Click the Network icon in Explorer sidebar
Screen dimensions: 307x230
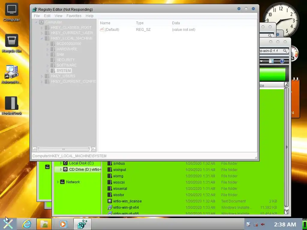pos(62,182)
